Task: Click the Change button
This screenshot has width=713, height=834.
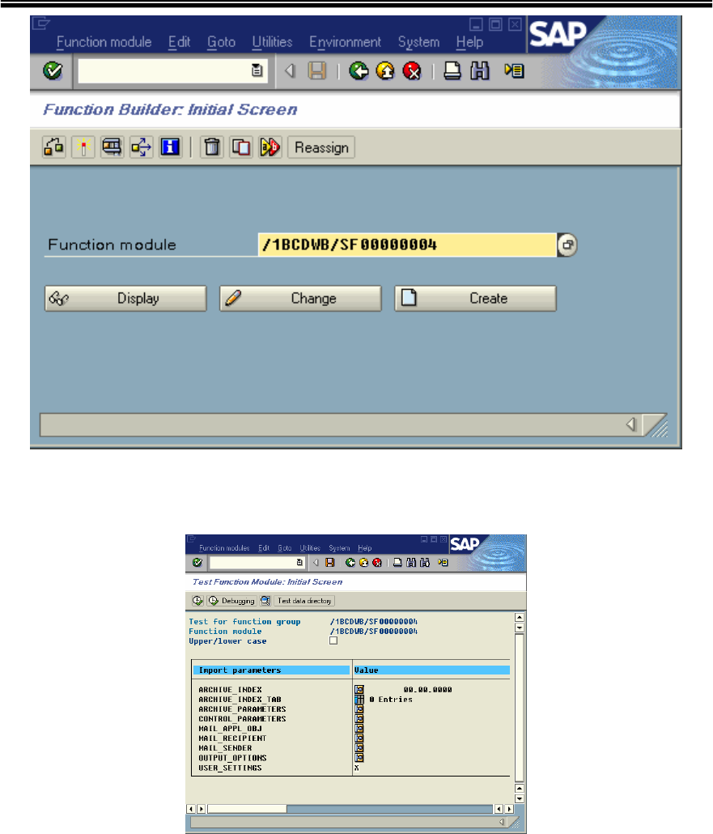Action: point(300,299)
